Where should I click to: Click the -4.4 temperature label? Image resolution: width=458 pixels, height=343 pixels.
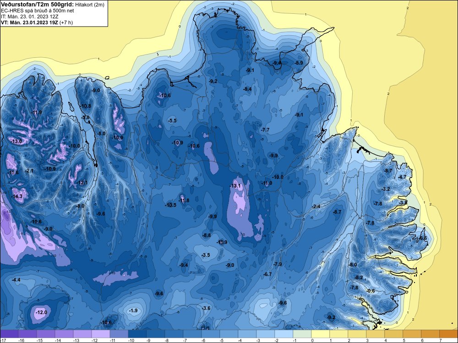(16, 280)
